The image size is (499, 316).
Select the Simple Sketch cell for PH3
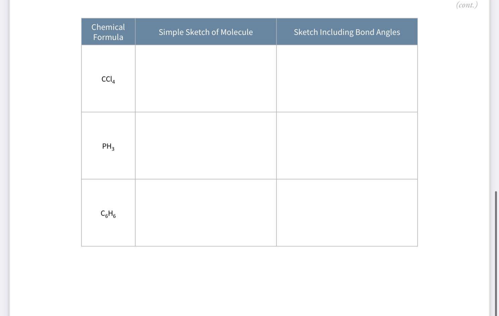(x=206, y=146)
